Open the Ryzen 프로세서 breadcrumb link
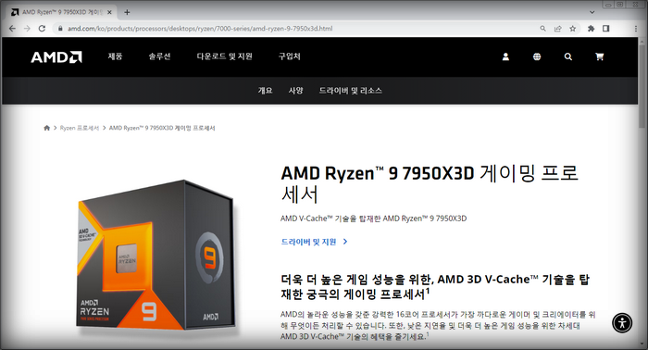648x350 pixels. [x=80, y=128]
